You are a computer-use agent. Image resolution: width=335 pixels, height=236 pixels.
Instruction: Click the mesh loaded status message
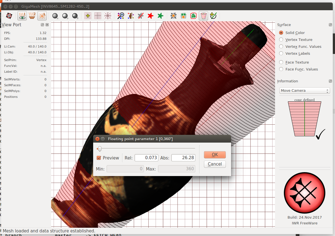tap(49, 231)
